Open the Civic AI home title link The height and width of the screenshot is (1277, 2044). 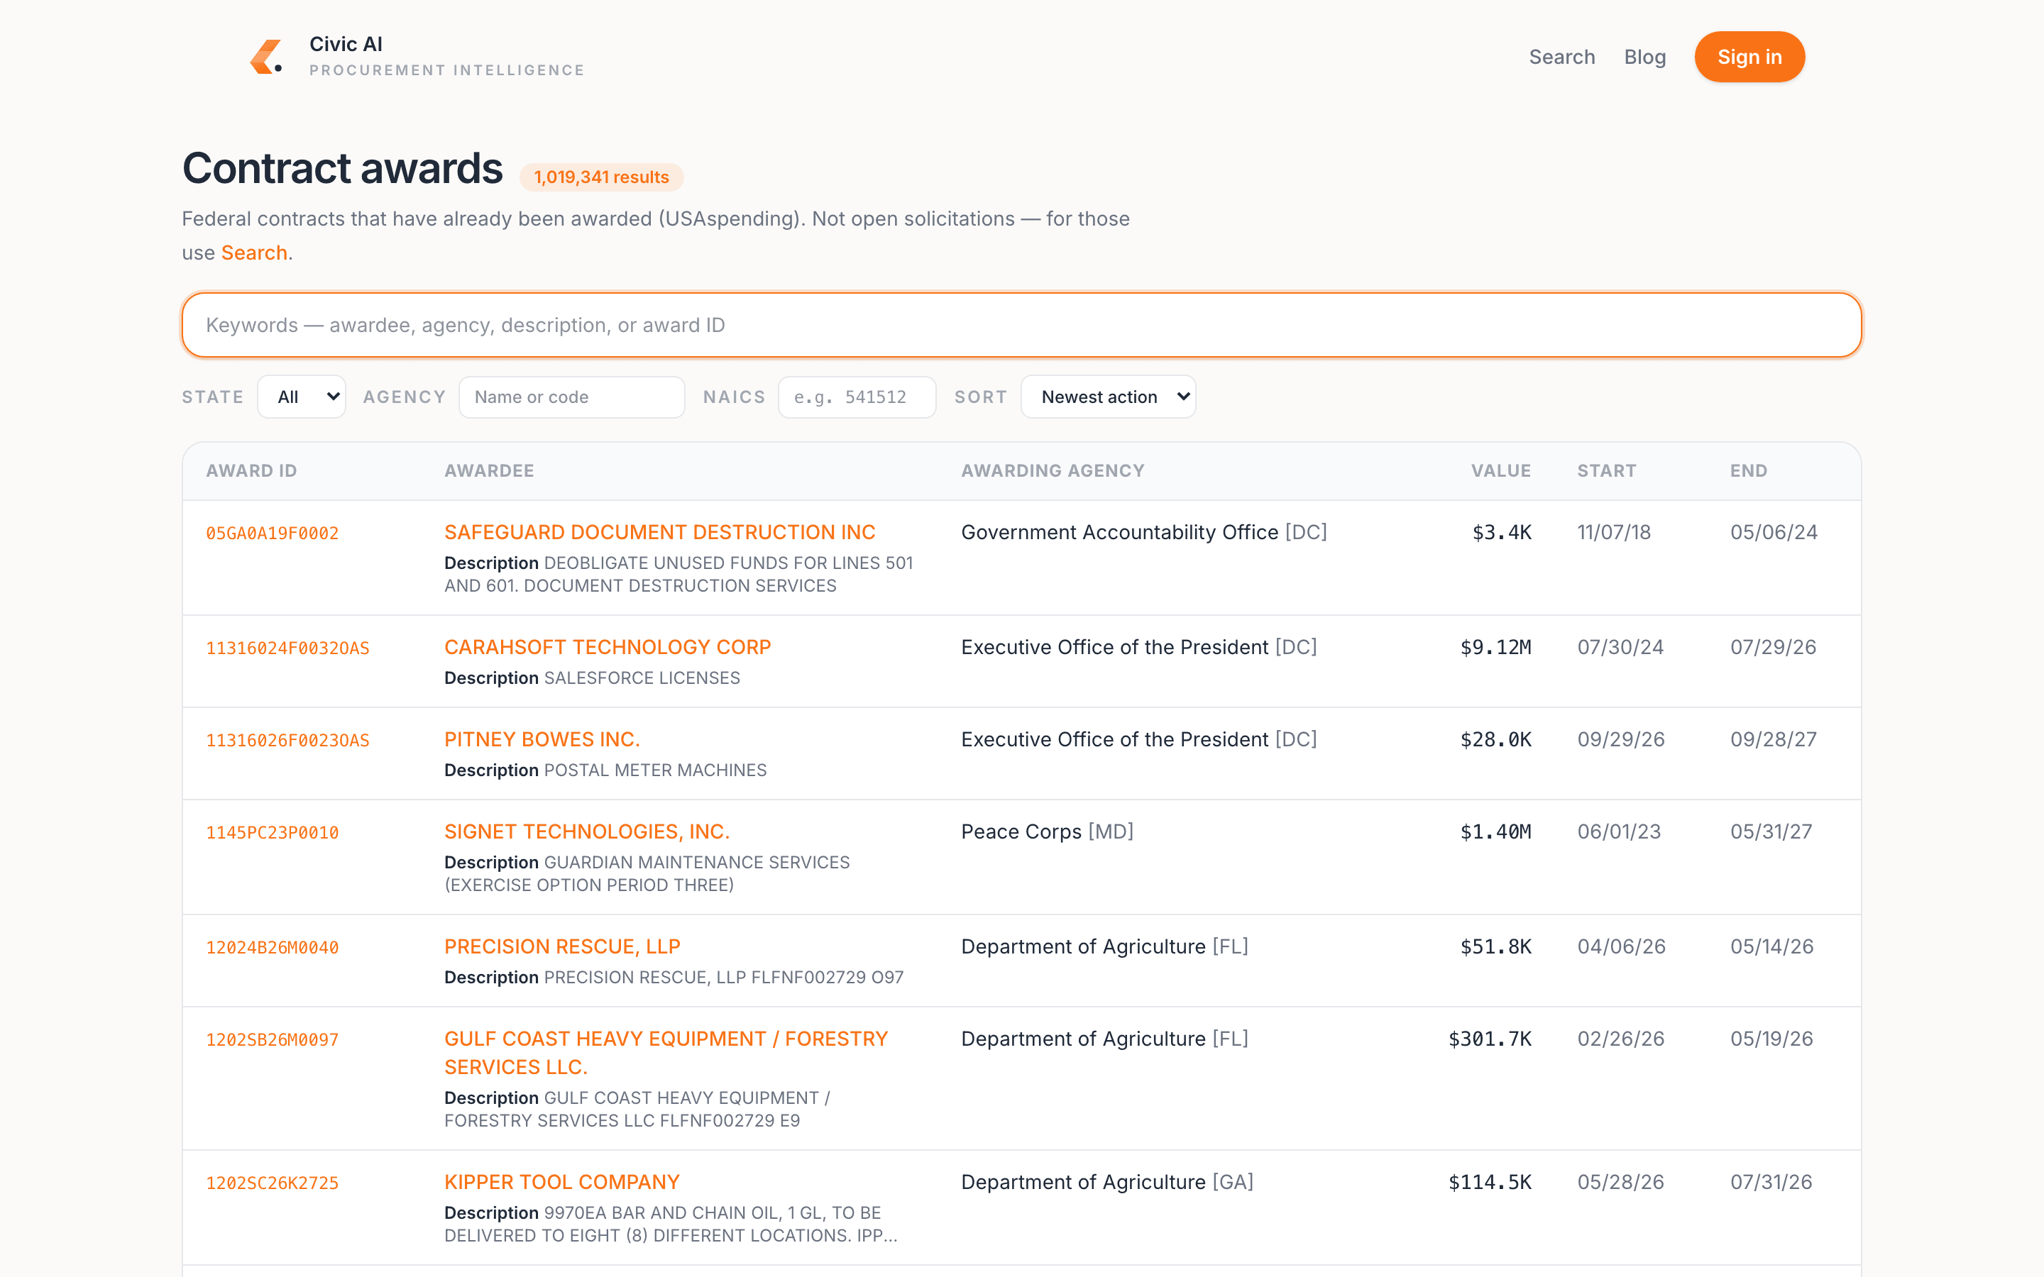[346, 44]
